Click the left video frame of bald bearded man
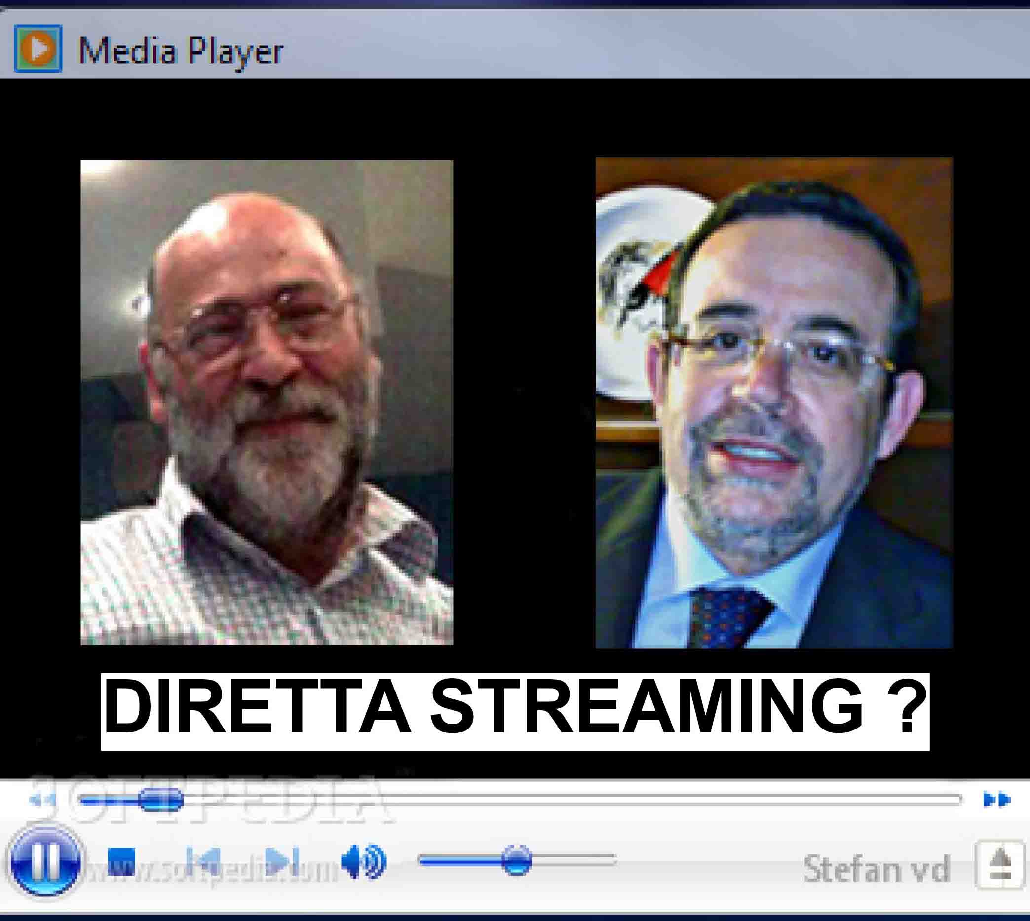Screen dimensions: 1030x921 (x=267, y=403)
